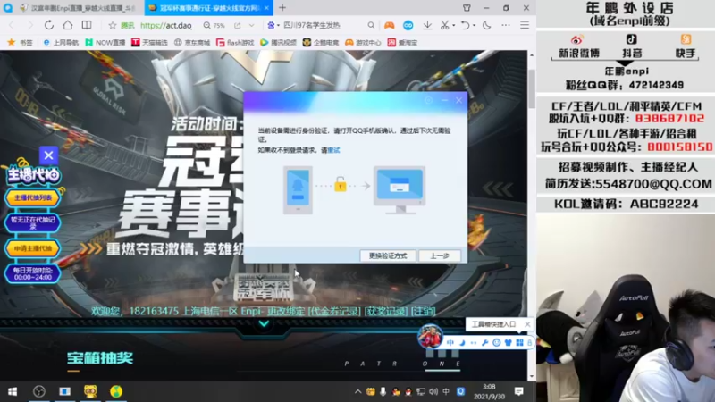Open the 爱淘宝 bookmark
This screenshot has width=715, height=402.
click(x=402, y=42)
